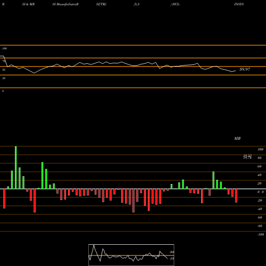Image resolution: width=266 pixels, height=266 pixels.
Task: Click the tallest green MR histogram bar
Action: 16,168
